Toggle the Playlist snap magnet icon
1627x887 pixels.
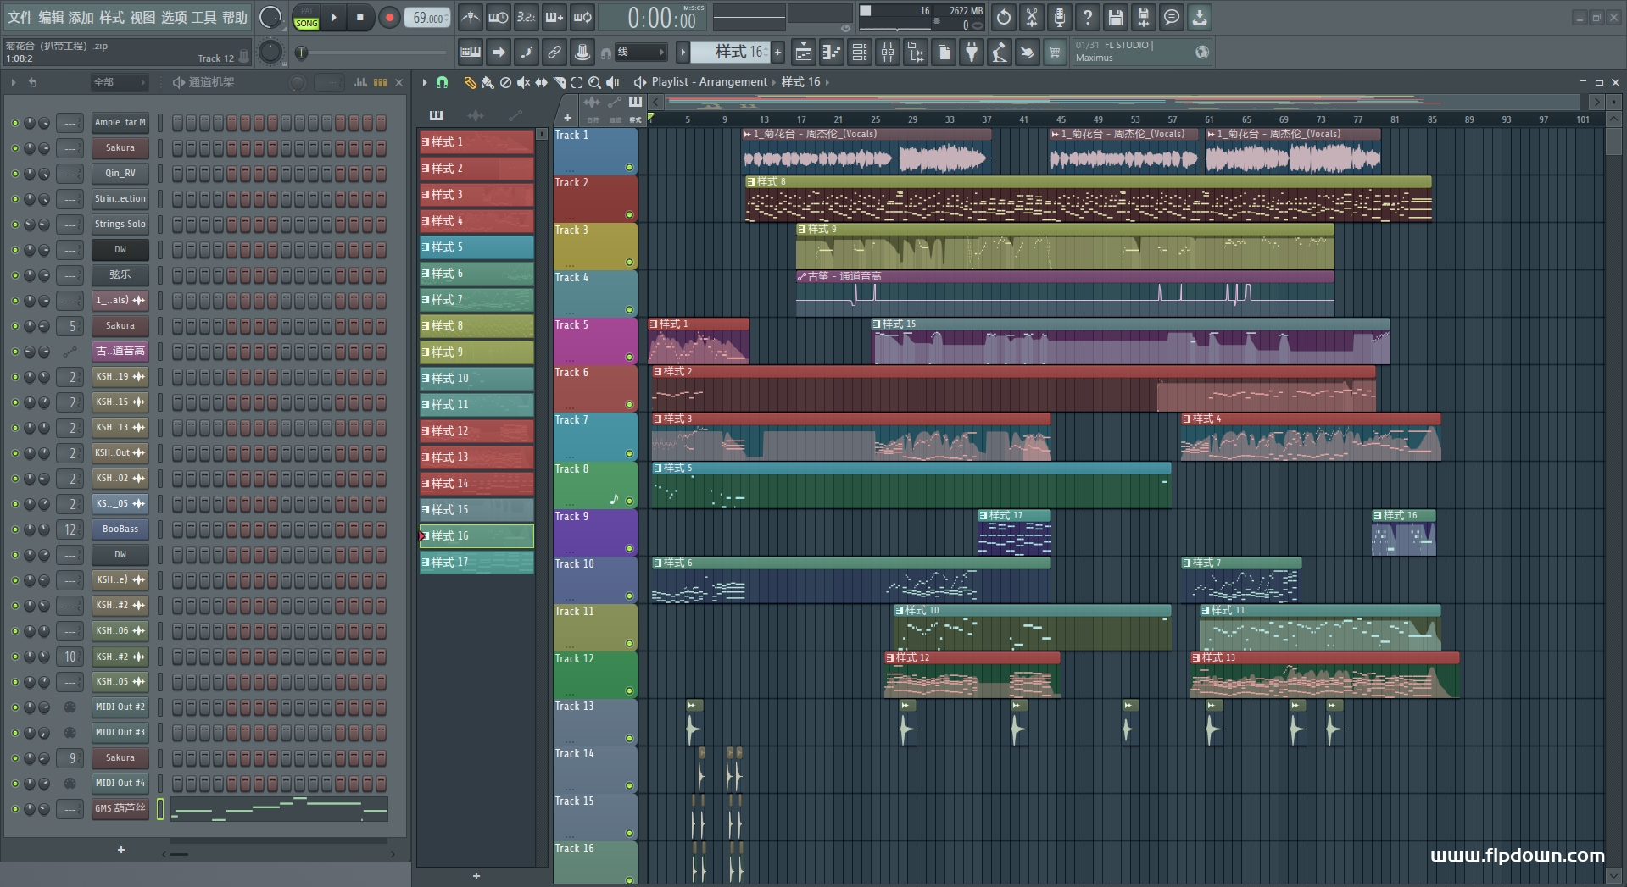tap(442, 82)
